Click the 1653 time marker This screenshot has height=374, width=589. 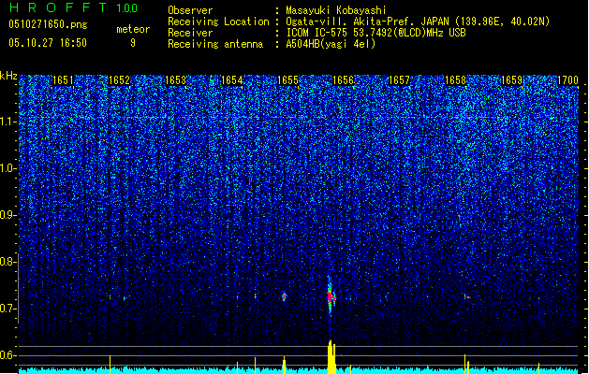pyautogui.click(x=175, y=80)
